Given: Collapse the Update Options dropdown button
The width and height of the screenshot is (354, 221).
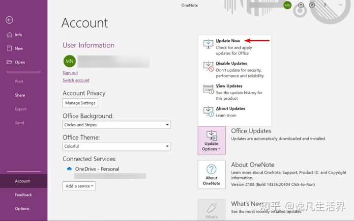Looking at the screenshot, I should point(211,140).
